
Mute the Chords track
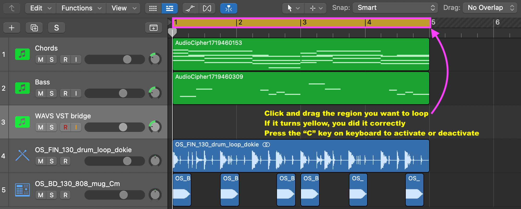tap(41, 60)
